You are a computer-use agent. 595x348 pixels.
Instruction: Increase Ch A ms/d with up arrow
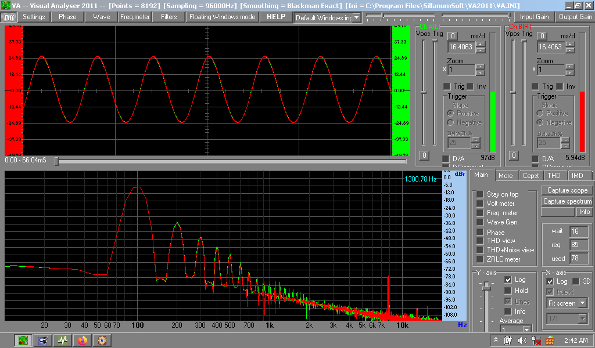click(481, 44)
